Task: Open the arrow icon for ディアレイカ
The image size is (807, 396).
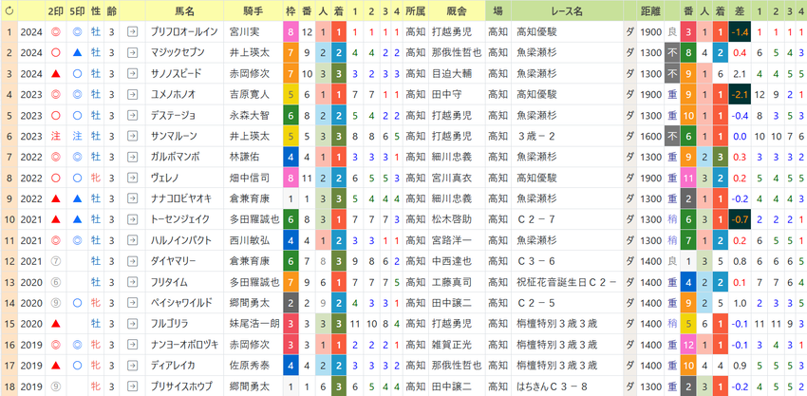Action: click(x=132, y=366)
